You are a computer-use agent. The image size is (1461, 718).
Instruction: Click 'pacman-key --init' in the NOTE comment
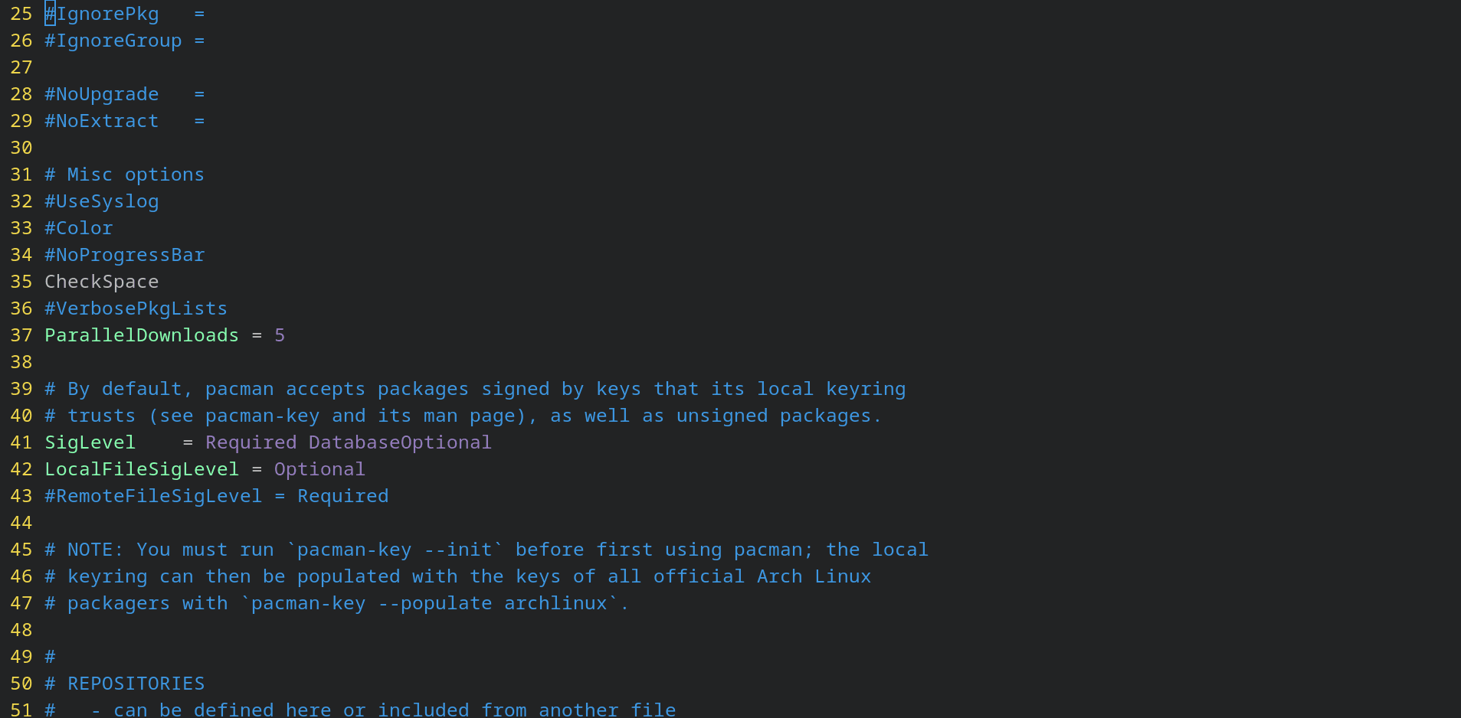tap(395, 550)
